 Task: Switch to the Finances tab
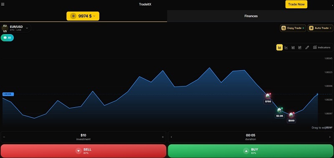251,16
